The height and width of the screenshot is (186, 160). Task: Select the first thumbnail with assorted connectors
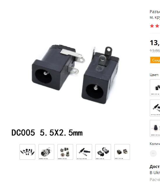[27, 152]
